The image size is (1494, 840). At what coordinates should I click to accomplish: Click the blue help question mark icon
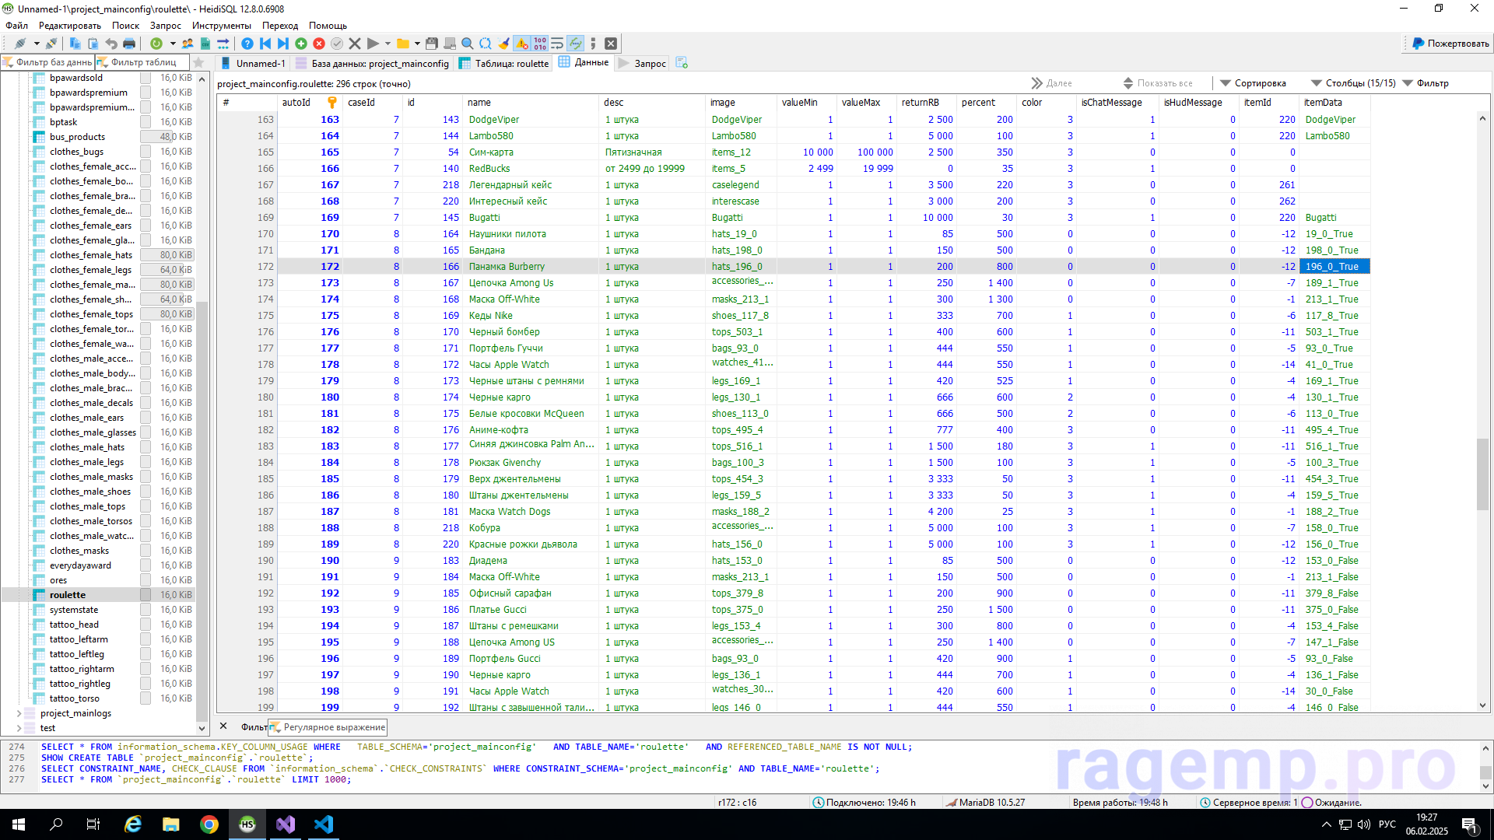pos(247,44)
